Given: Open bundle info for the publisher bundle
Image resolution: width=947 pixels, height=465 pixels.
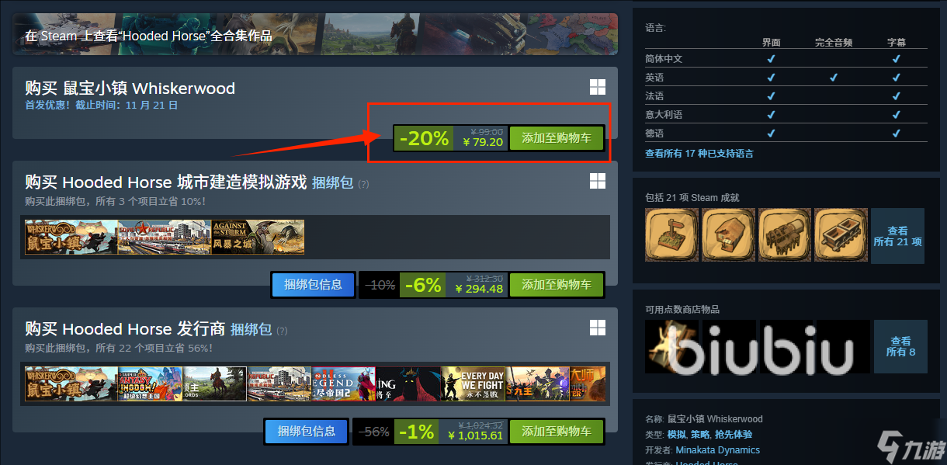Looking at the screenshot, I should coord(307,431).
